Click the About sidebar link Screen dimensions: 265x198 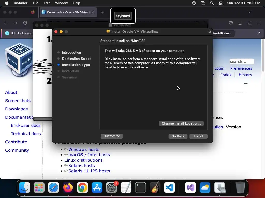click(x=11, y=93)
